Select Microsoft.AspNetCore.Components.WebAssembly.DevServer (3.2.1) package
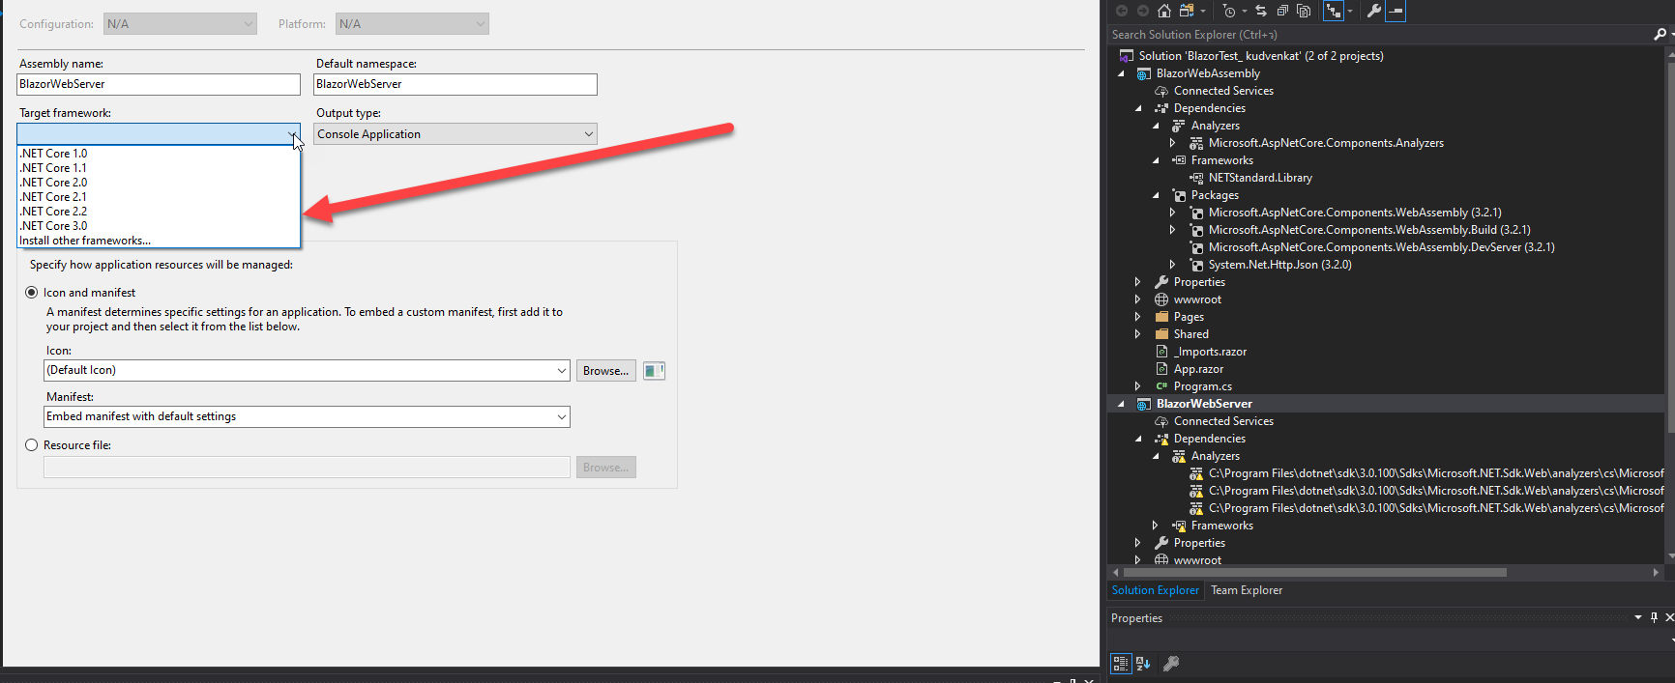 1381,247
